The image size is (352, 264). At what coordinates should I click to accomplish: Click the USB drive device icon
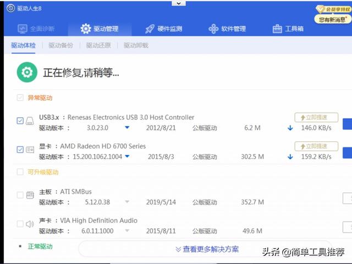(30, 121)
